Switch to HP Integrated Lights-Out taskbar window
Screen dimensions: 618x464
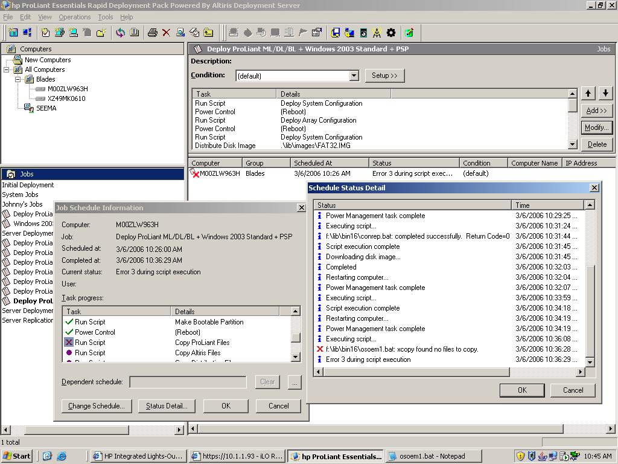(x=138, y=457)
